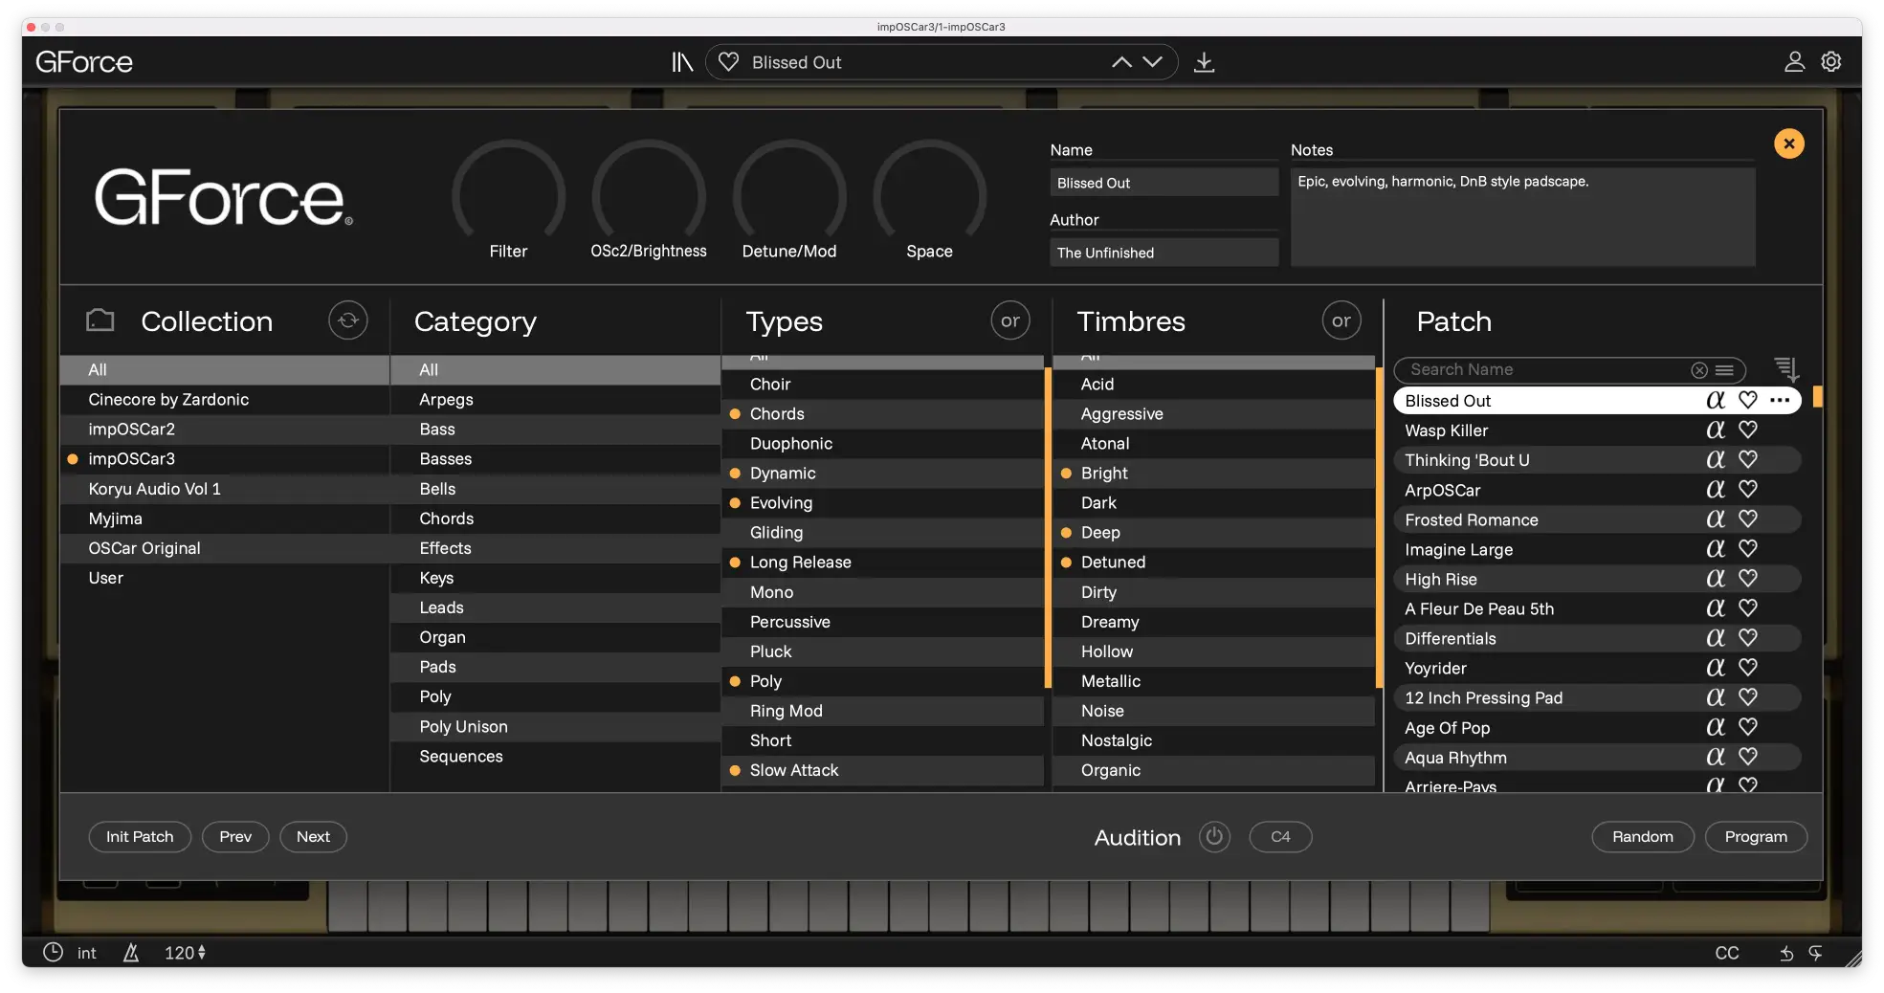Toggle the Chords type filter

(x=882, y=414)
